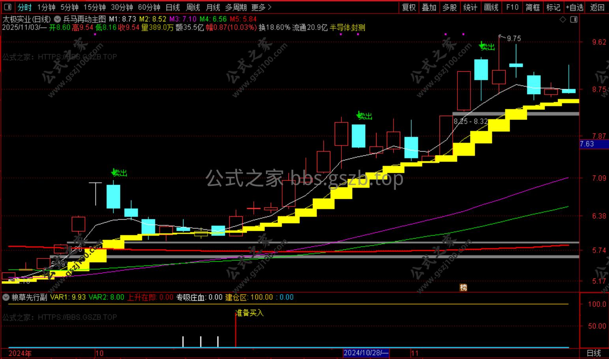Open the 多股 multi-stock view
The image size is (609, 359).
[x=450, y=7]
